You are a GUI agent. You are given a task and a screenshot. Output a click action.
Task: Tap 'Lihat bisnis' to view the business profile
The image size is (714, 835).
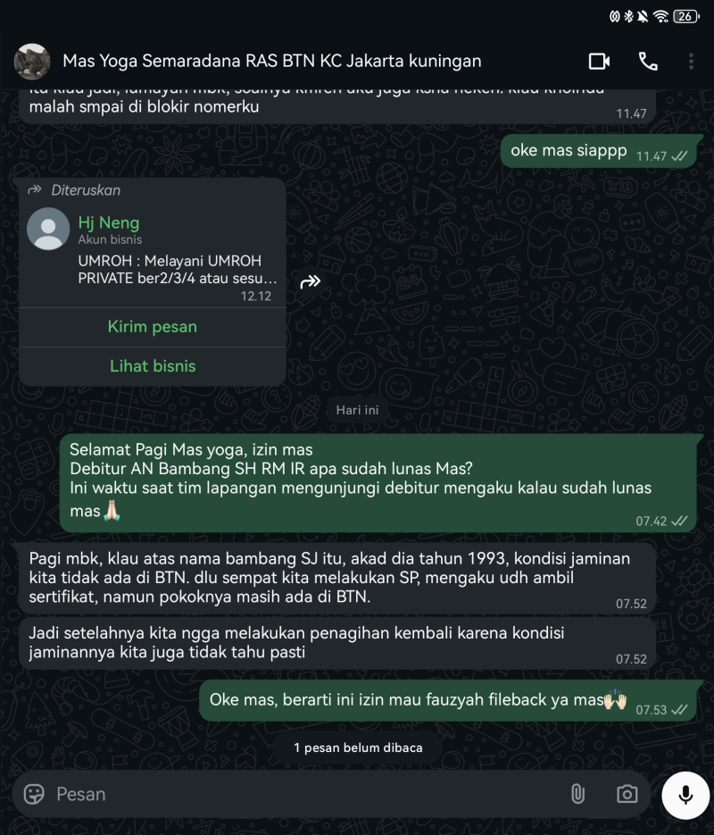point(152,366)
